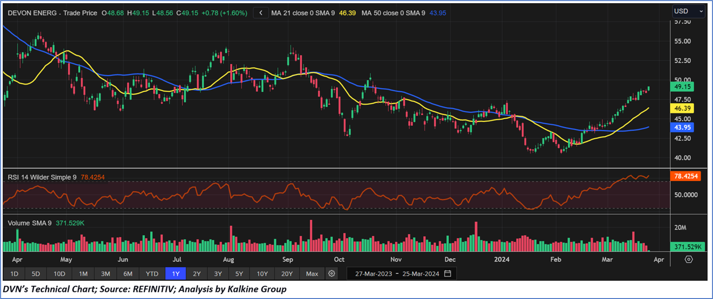Choose the 3M time range

[106, 274]
